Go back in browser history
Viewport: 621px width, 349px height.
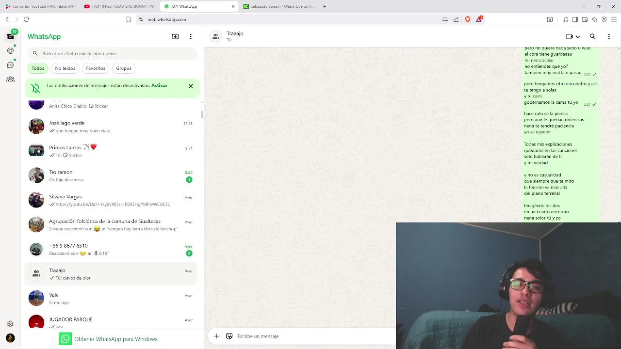[7, 19]
